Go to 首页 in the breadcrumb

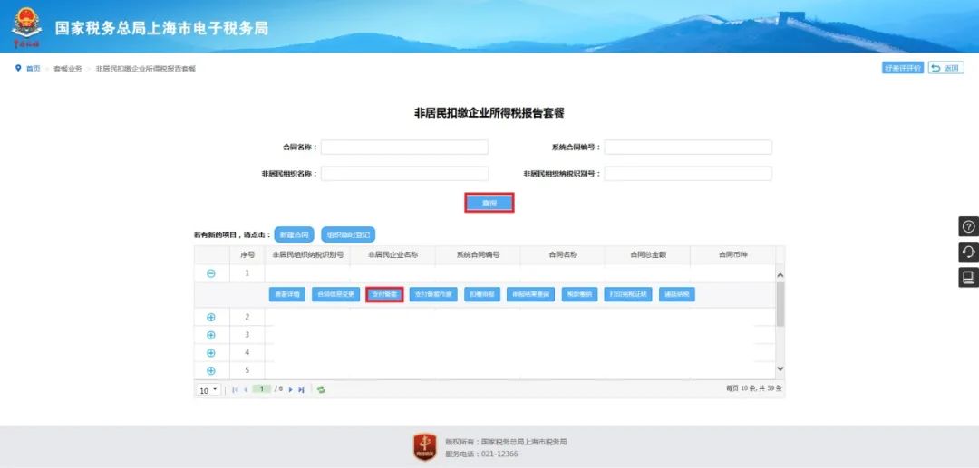[x=34, y=69]
